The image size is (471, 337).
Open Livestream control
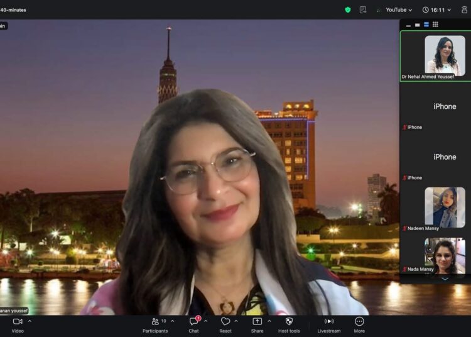click(329, 325)
